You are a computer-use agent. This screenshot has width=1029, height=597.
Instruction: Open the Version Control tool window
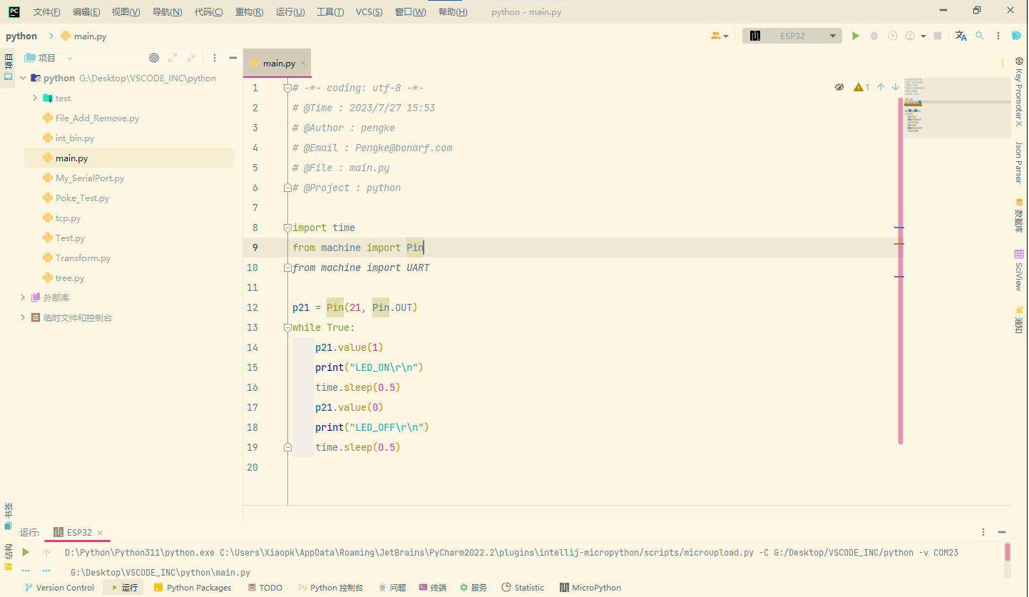click(x=59, y=588)
